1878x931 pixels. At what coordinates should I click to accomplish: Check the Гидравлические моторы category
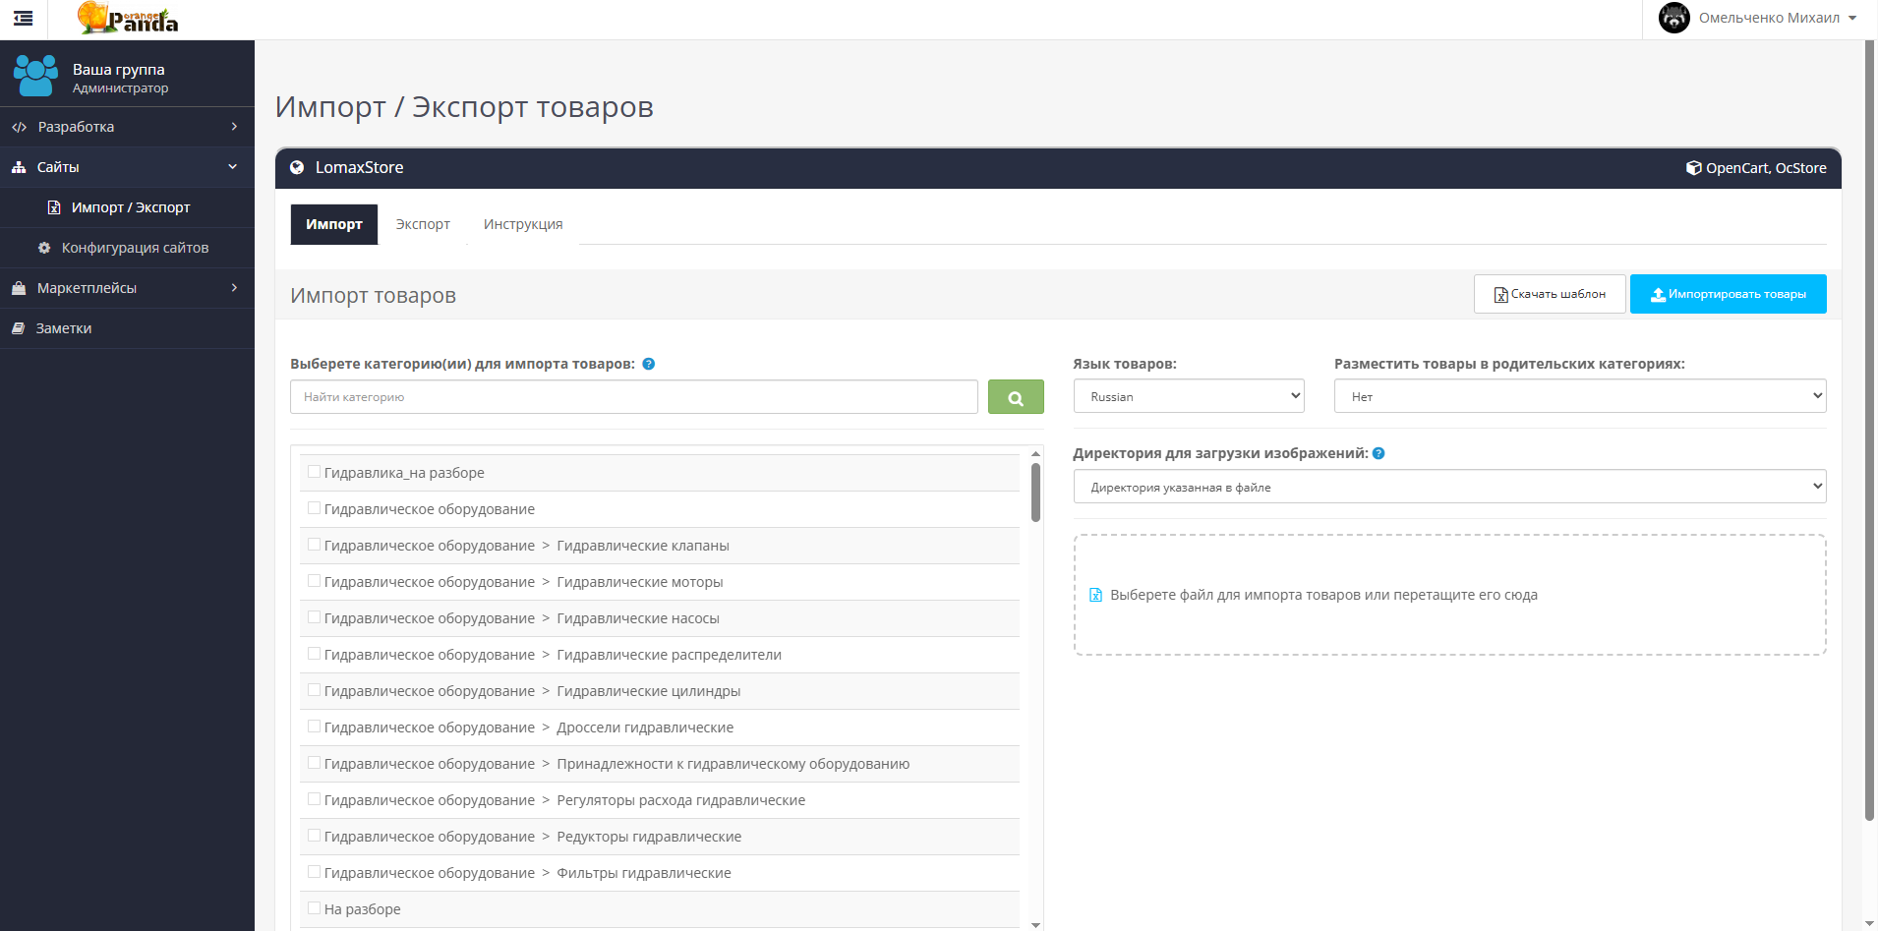(x=315, y=581)
